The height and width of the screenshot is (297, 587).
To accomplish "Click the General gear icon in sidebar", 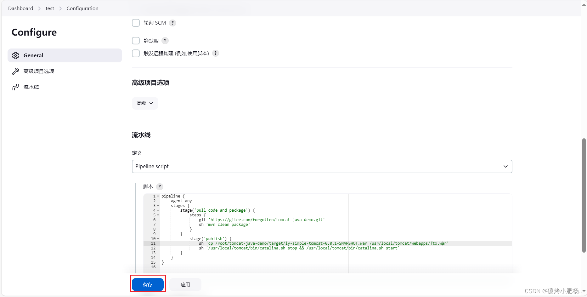I will point(15,55).
